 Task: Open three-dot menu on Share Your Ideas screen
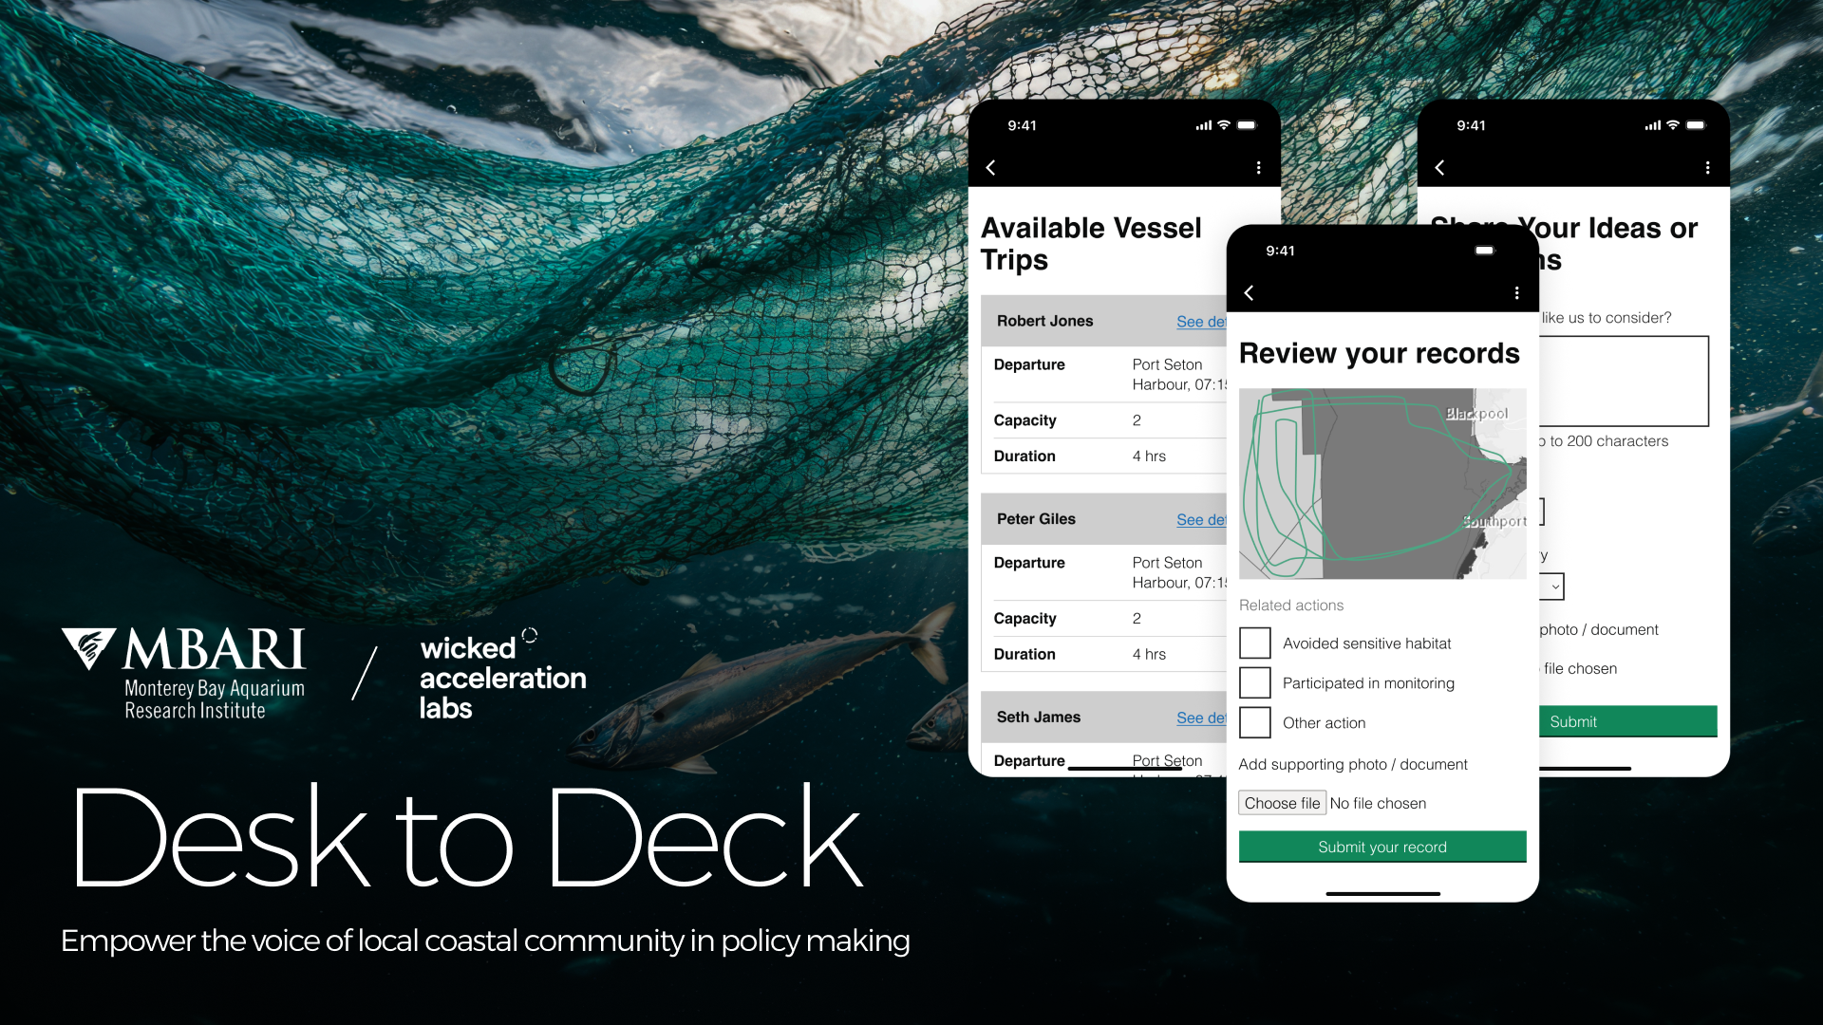pos(1707,168)
